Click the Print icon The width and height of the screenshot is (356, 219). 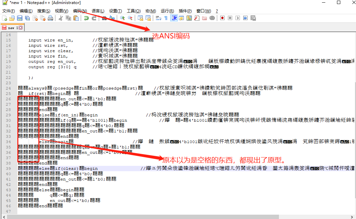[x=50, y=18]
